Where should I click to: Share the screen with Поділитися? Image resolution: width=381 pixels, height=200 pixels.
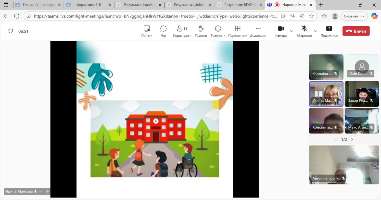(329, 31)
